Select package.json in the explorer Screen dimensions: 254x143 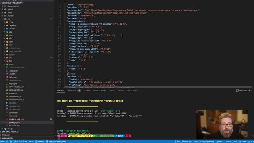(x=15, y=122)
